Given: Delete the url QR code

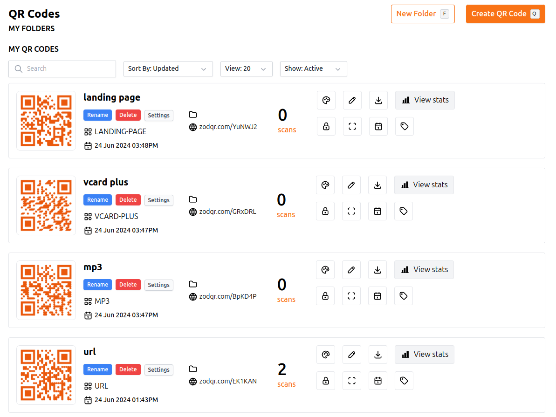Looking at the screenshot, I should coord(128,369).
